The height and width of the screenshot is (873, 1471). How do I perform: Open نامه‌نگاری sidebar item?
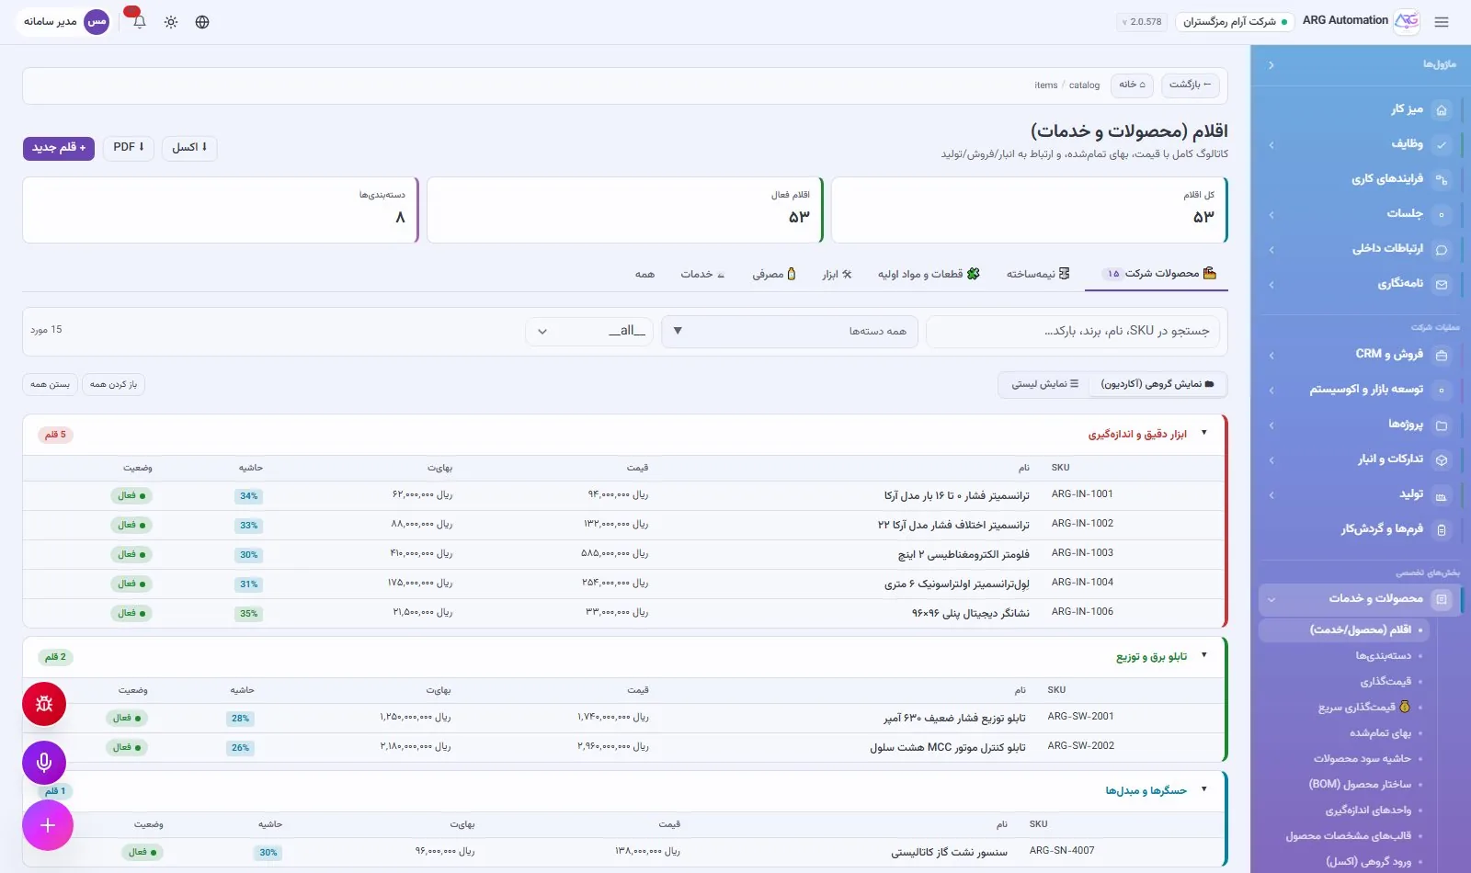point(1359,284)
